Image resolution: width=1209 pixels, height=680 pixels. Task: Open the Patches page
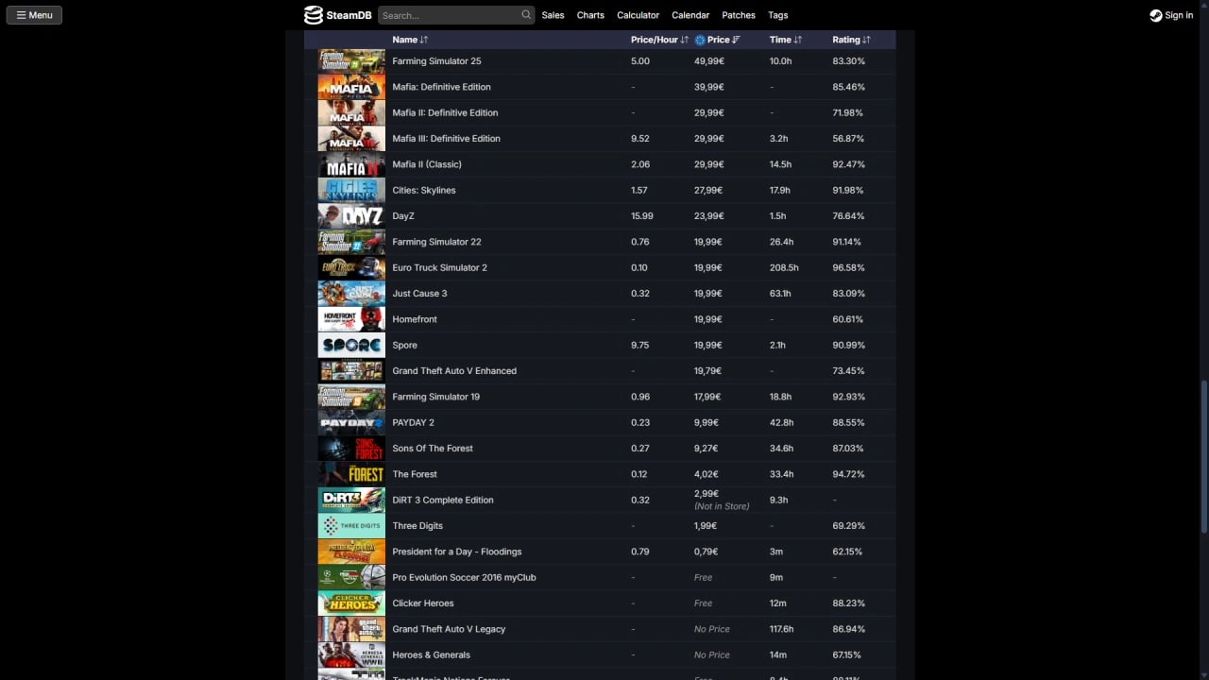point(739,15)
